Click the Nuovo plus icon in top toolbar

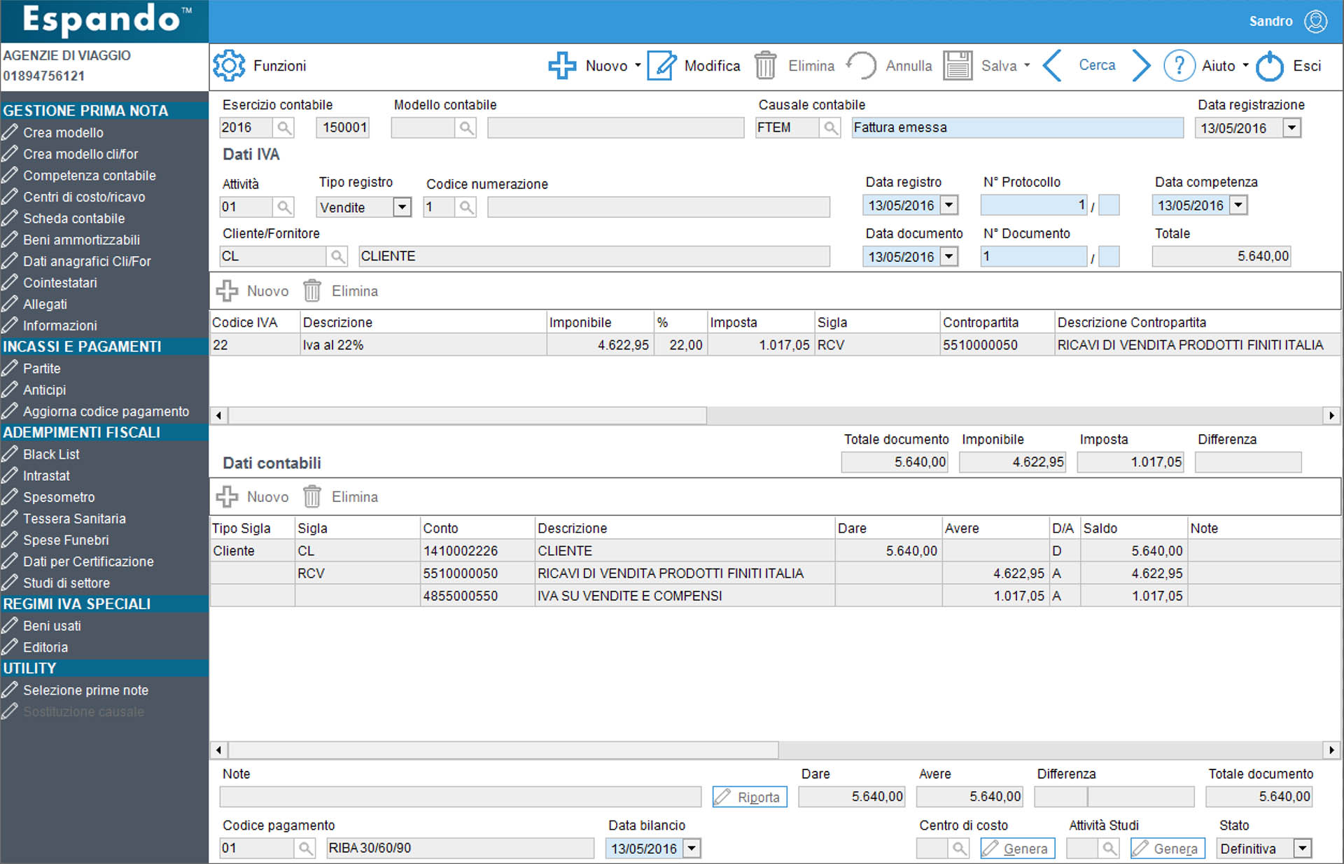[562, 66]
